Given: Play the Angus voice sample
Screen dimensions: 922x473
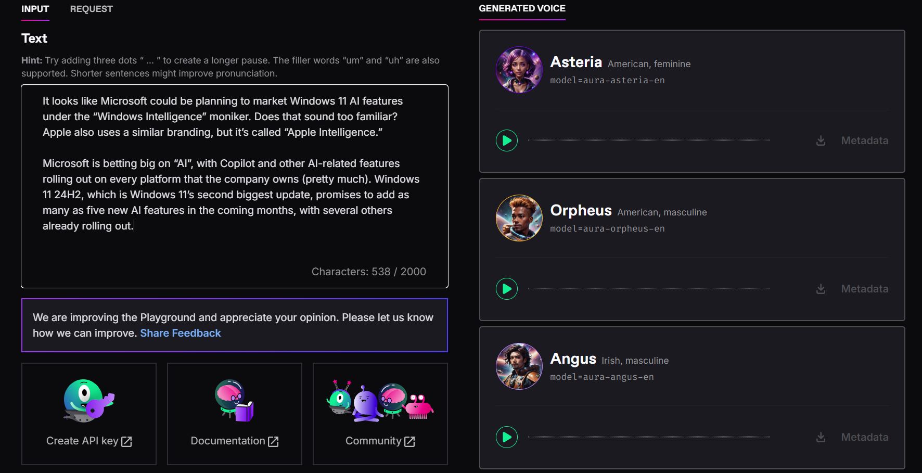Looking at the screenshot, I should point(507,437).
